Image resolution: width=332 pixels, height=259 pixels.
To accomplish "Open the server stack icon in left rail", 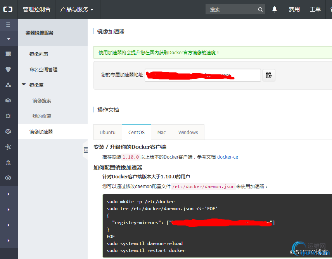I will [x=8, y=54].
